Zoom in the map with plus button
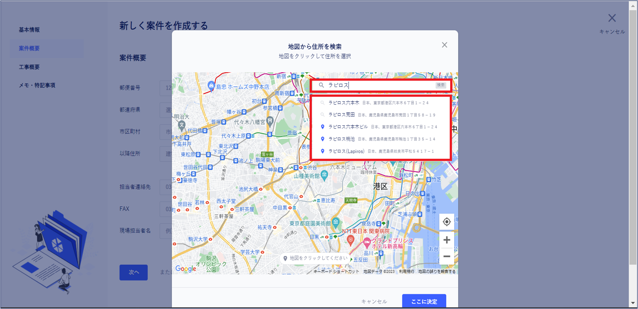The image size is (638, 309). click(447, 240)
